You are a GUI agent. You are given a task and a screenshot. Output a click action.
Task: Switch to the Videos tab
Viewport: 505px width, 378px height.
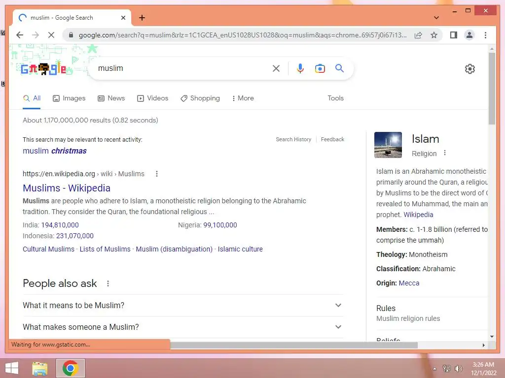point(153,98)
